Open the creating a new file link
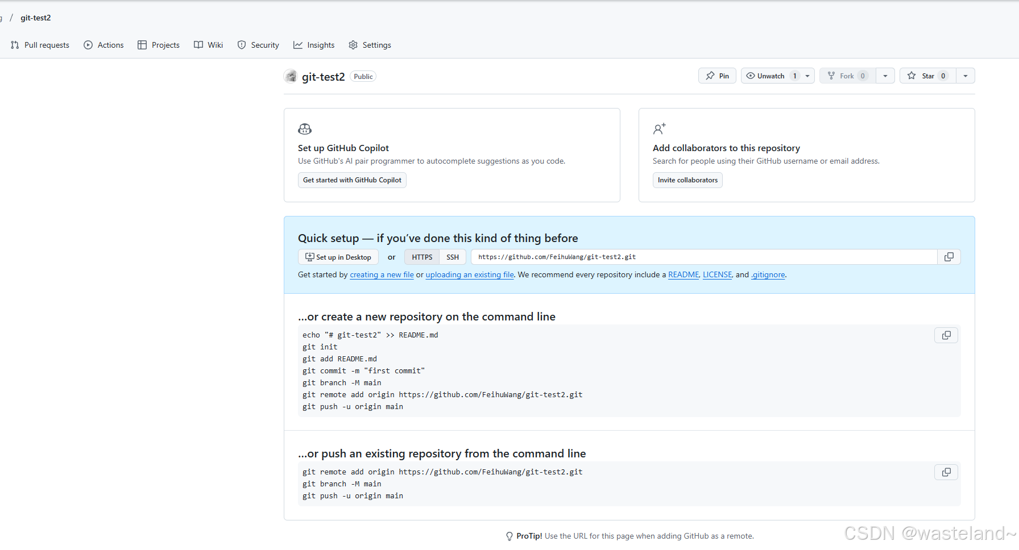The image size is (1019, 550). click(x=382, y=274)
